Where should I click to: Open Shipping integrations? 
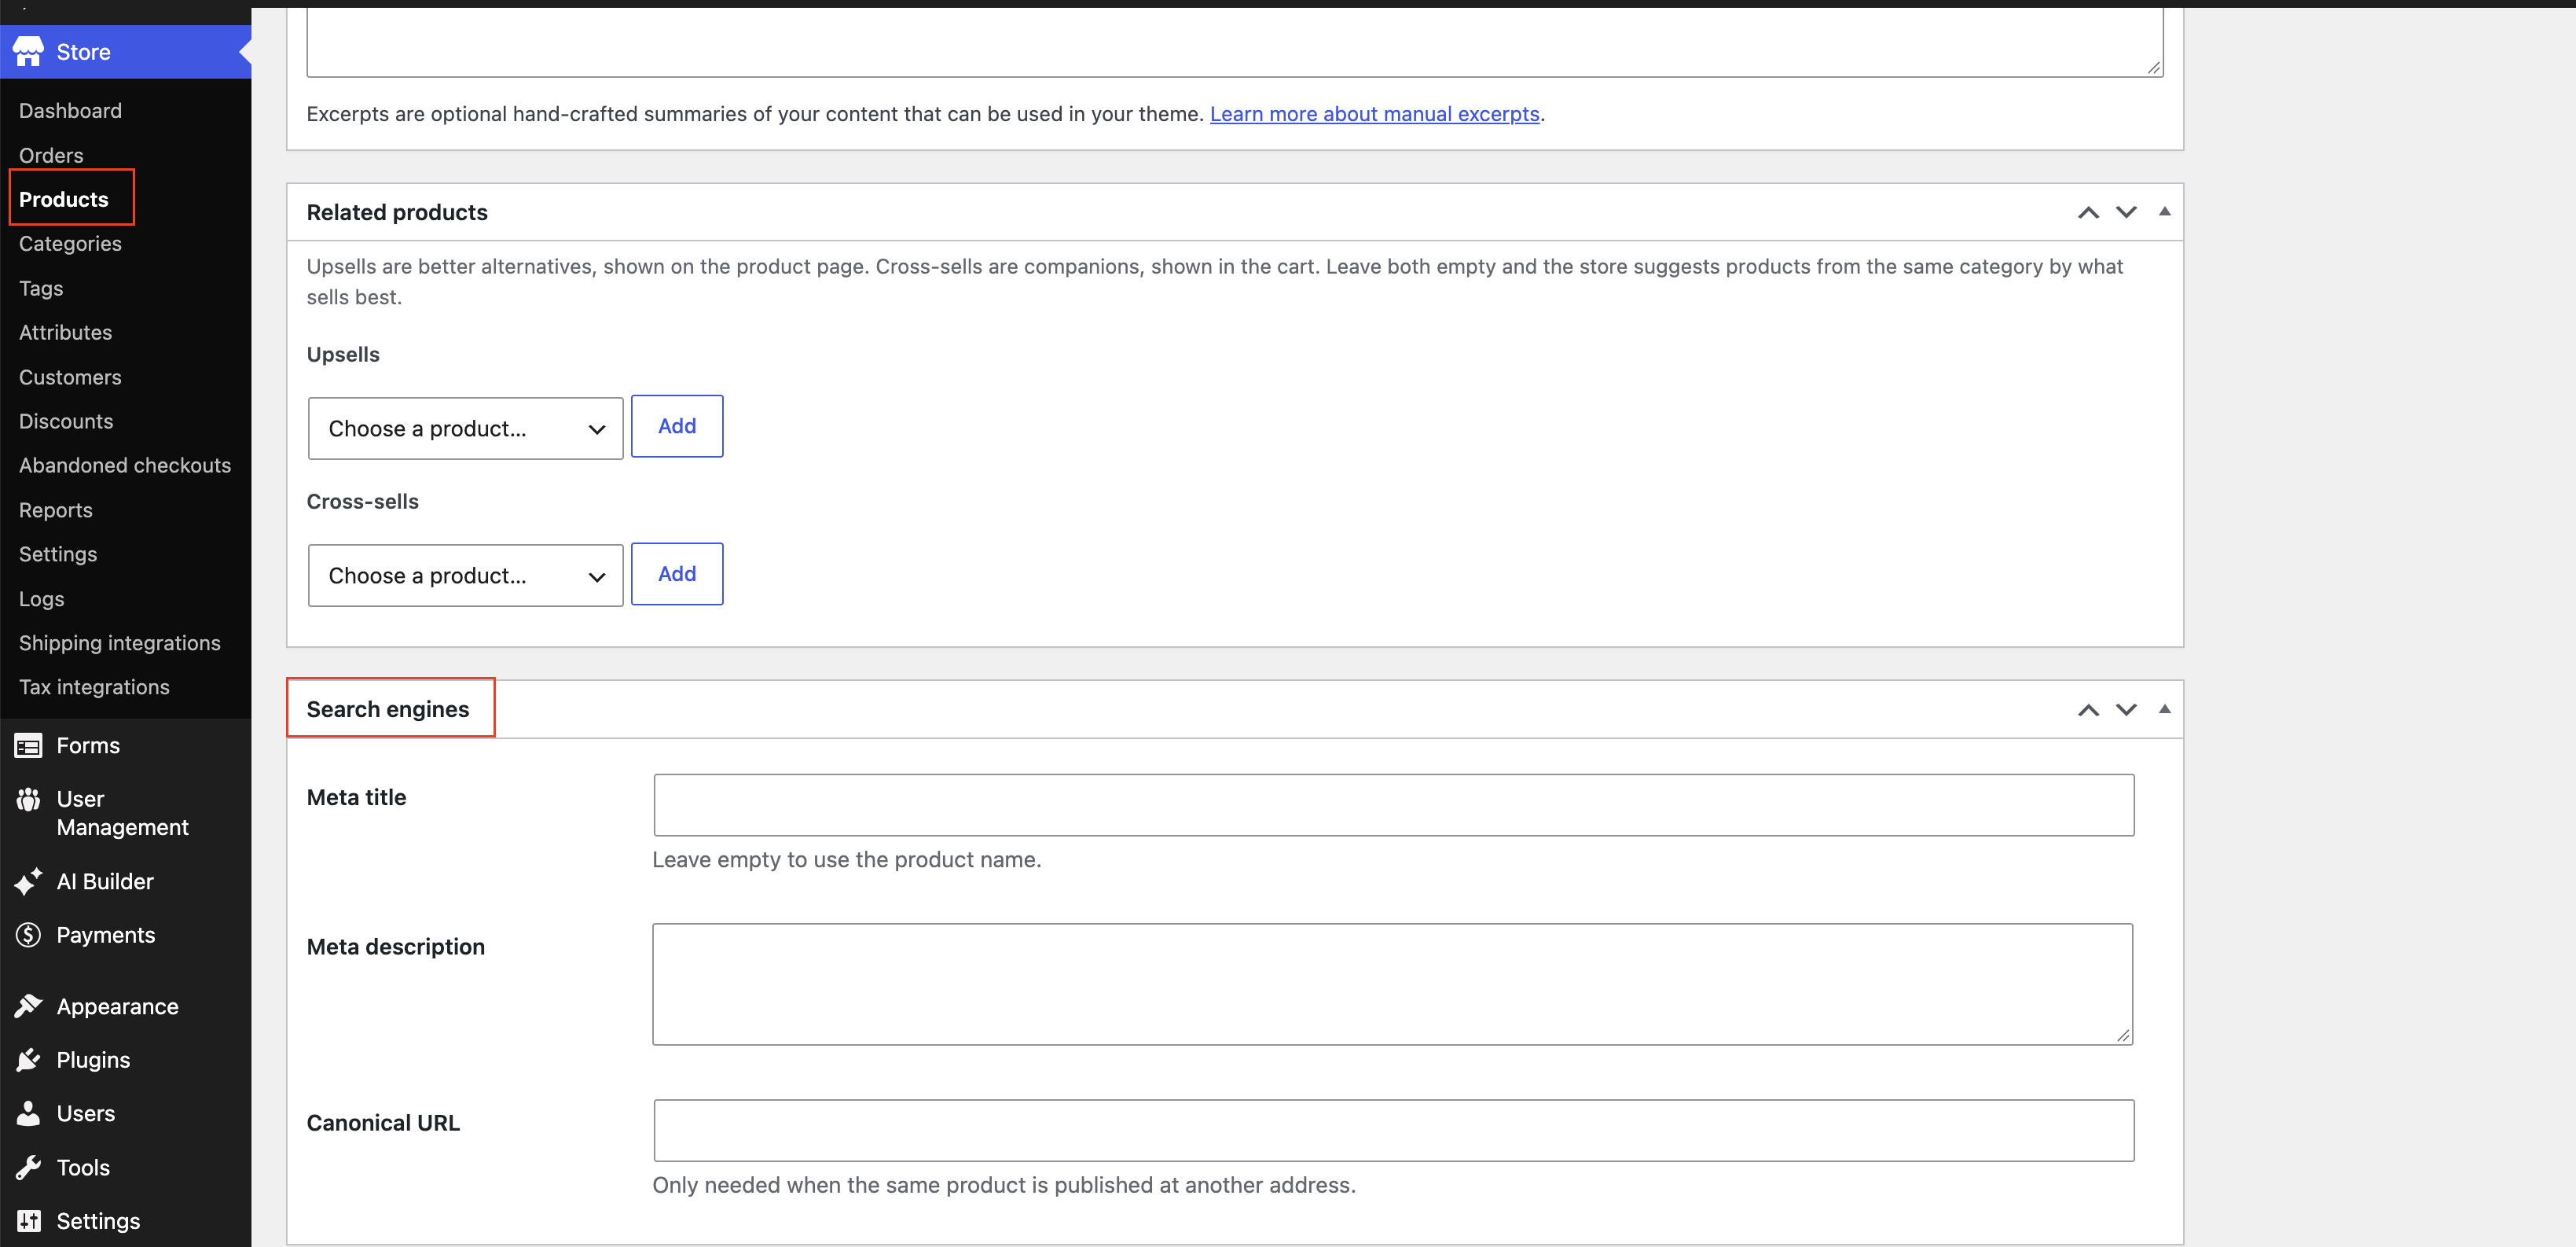(120, 642)
